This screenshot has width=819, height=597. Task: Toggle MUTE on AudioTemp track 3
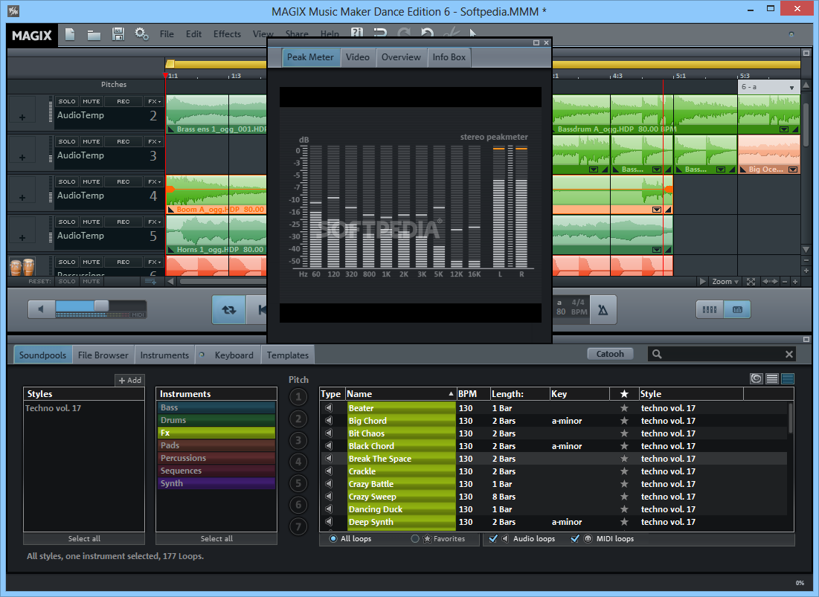(x=91, y=141)
